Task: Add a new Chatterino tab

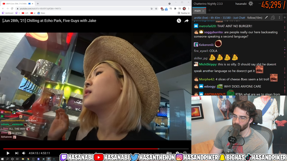Action: click(x=209, y=11)
